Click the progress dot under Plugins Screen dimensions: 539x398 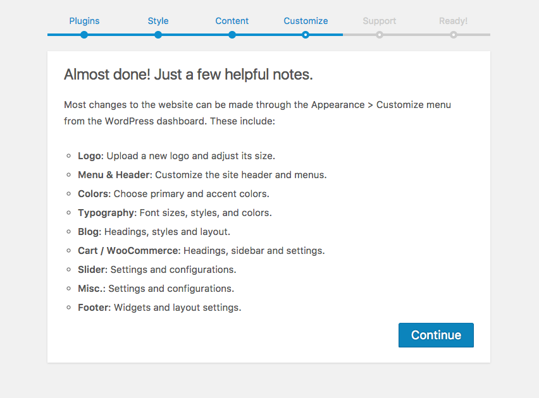84,35
